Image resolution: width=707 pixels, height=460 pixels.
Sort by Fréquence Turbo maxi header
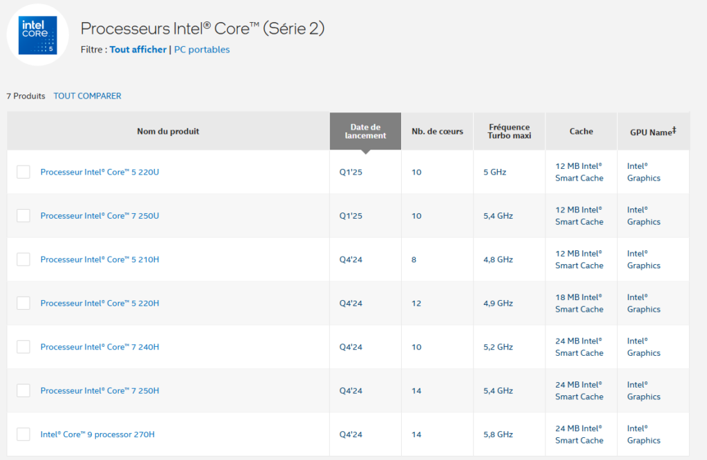(510, 131)
